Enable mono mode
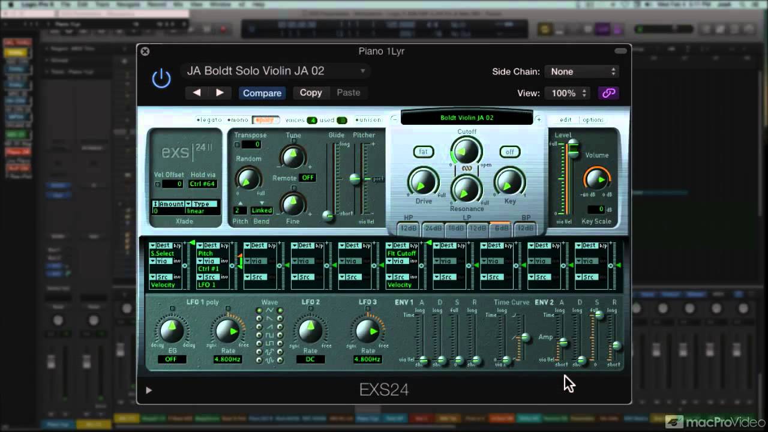This screenshot has height=432, width=768. pyautogui.click(x=238, y=120)
